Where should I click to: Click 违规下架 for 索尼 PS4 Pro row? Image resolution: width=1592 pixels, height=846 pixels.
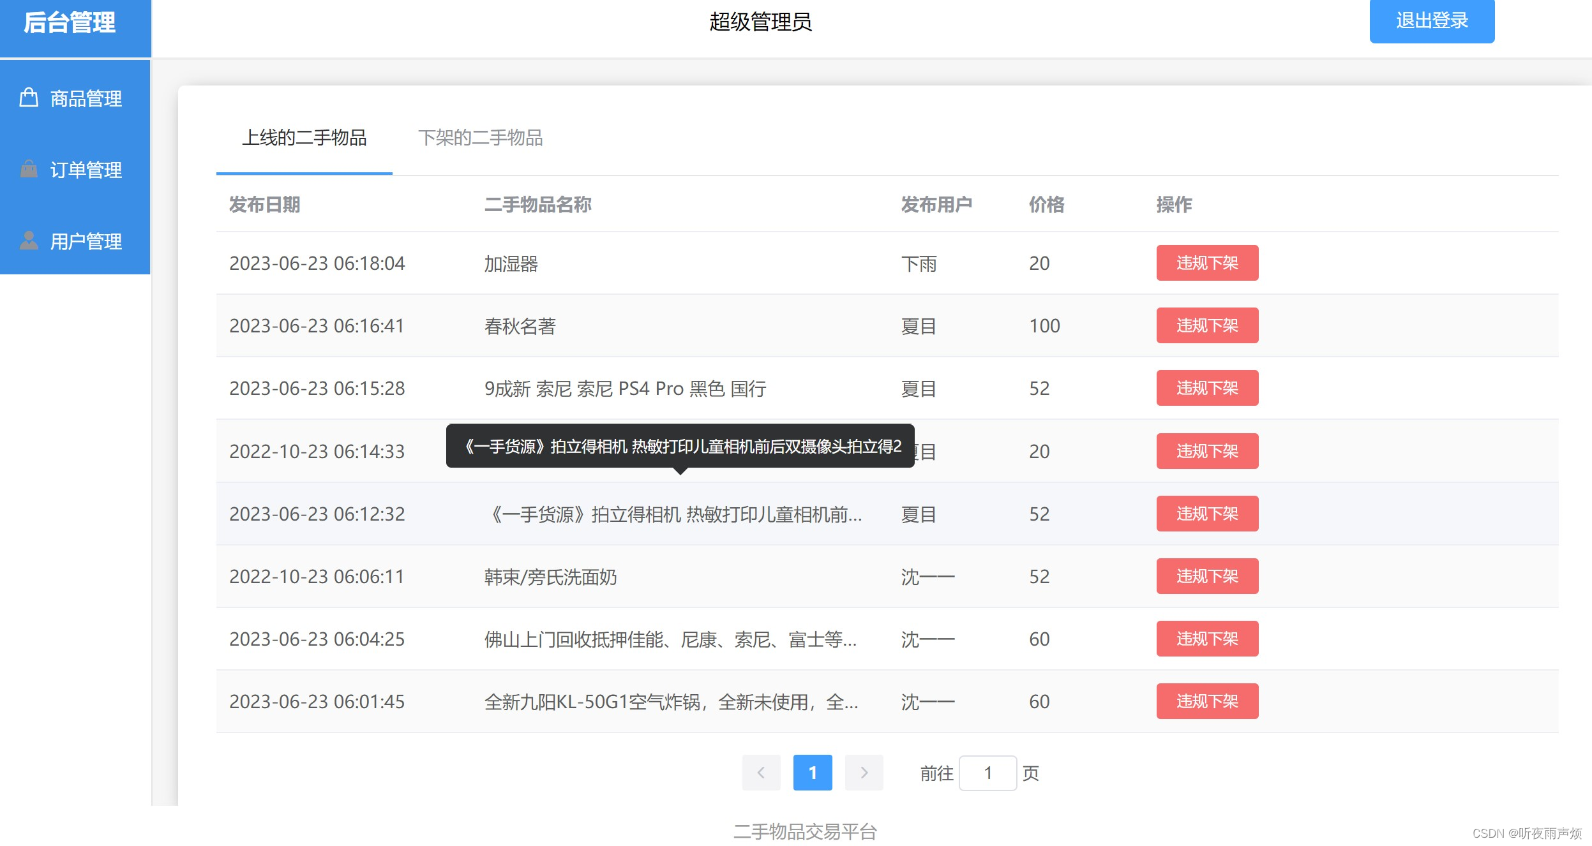click(x=1207, y=388)
